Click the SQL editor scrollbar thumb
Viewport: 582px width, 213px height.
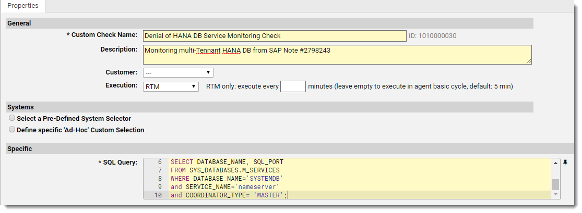pyautogui.click(x=556, y=184)
